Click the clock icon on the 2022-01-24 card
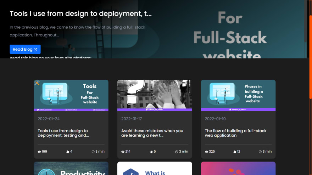 pyautogui.click(x=93, y=152)
